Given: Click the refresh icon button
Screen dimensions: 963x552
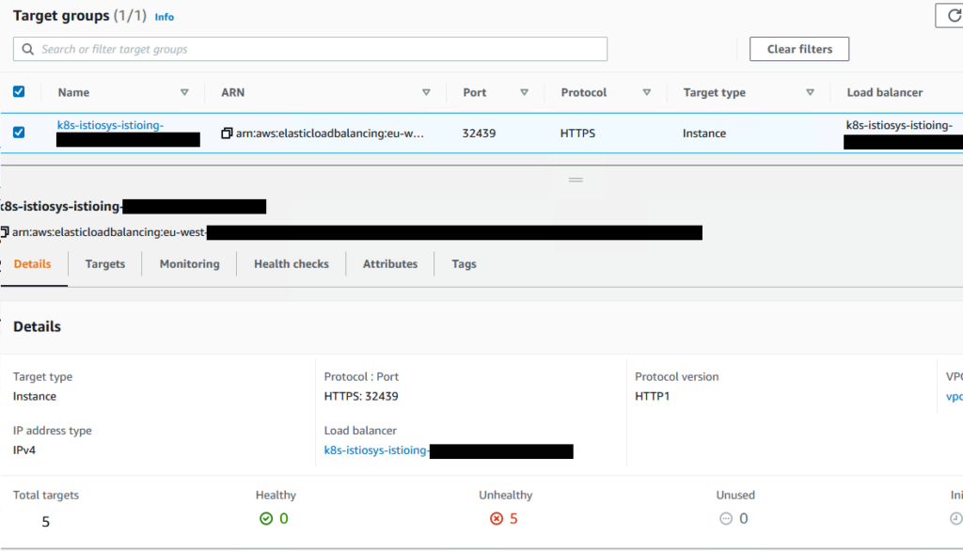Looking at the screenshot, I should click(x=950, y=16).
